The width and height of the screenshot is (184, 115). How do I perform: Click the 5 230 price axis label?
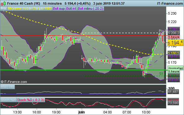[x=172, y=13]
